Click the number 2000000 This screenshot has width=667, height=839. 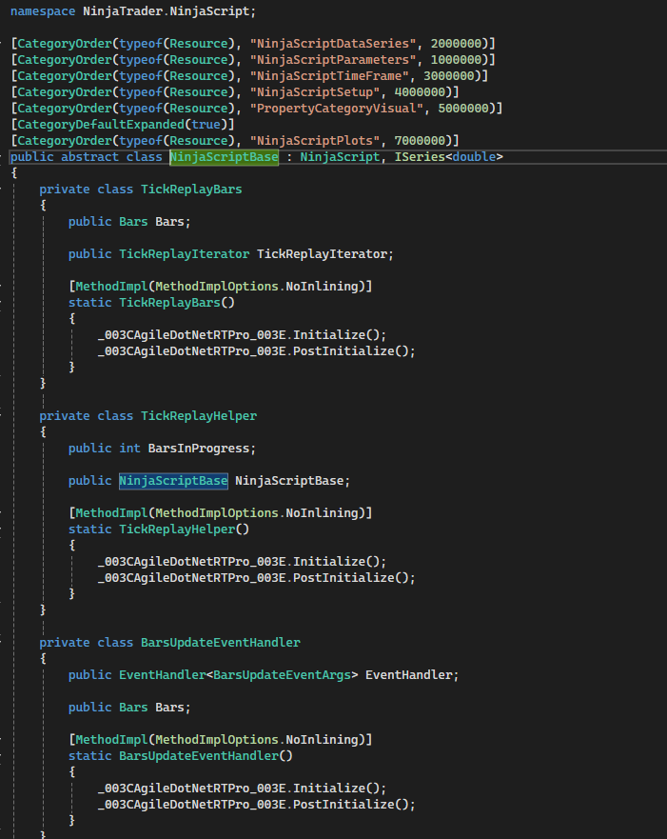pyautogui.click(x=456, y=44)
